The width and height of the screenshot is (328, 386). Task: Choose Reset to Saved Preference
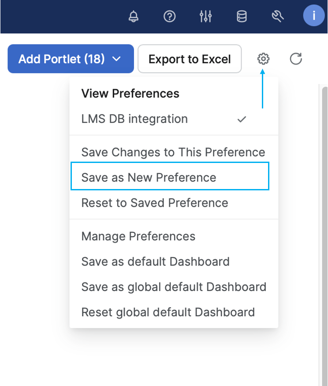pos(155,203)
